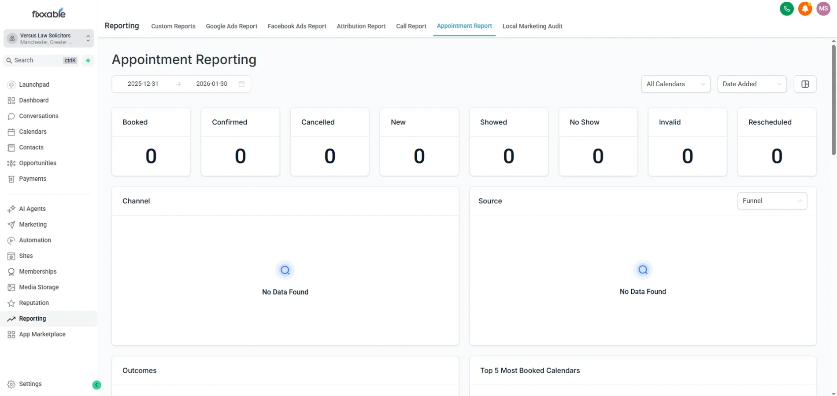Toggle the location switcher up arrow
The width and height of the screenshot is (837, 396).
[88, 37]
